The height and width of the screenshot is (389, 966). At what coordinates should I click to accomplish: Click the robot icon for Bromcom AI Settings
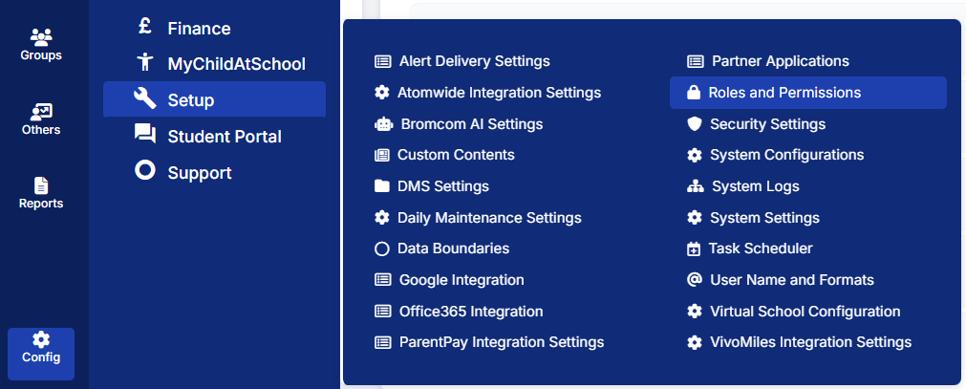tap(383, 124)
